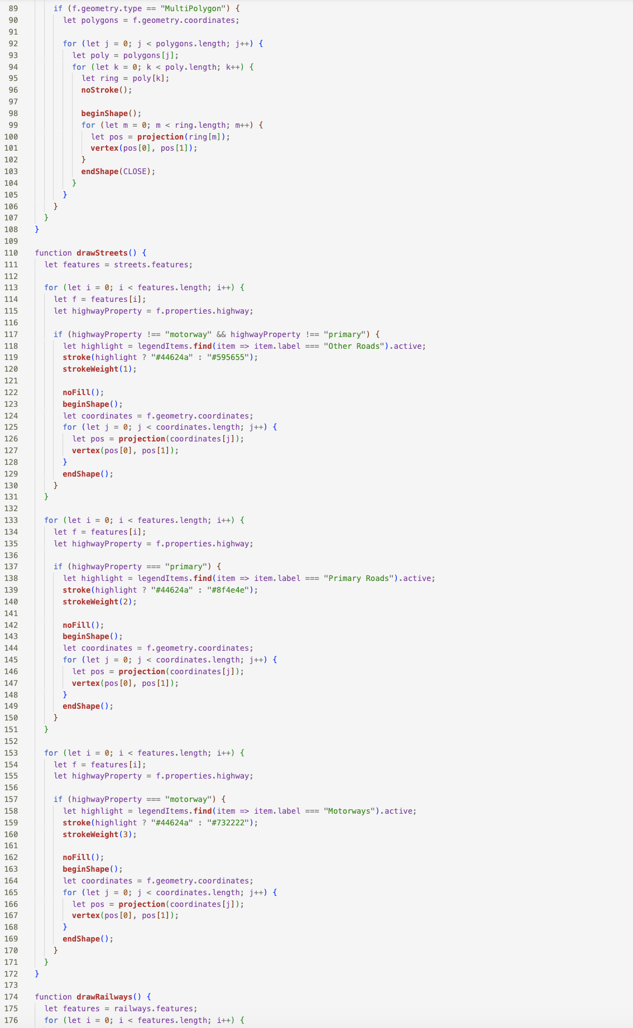Viewport: 633px width, 1028px height.
Task: Place cursor on the noStroke() call
Action: (107, 90)
